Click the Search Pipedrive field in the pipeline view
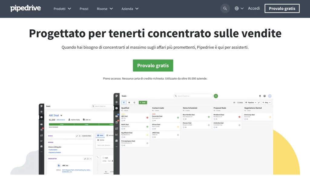 (x=194, y=96)
